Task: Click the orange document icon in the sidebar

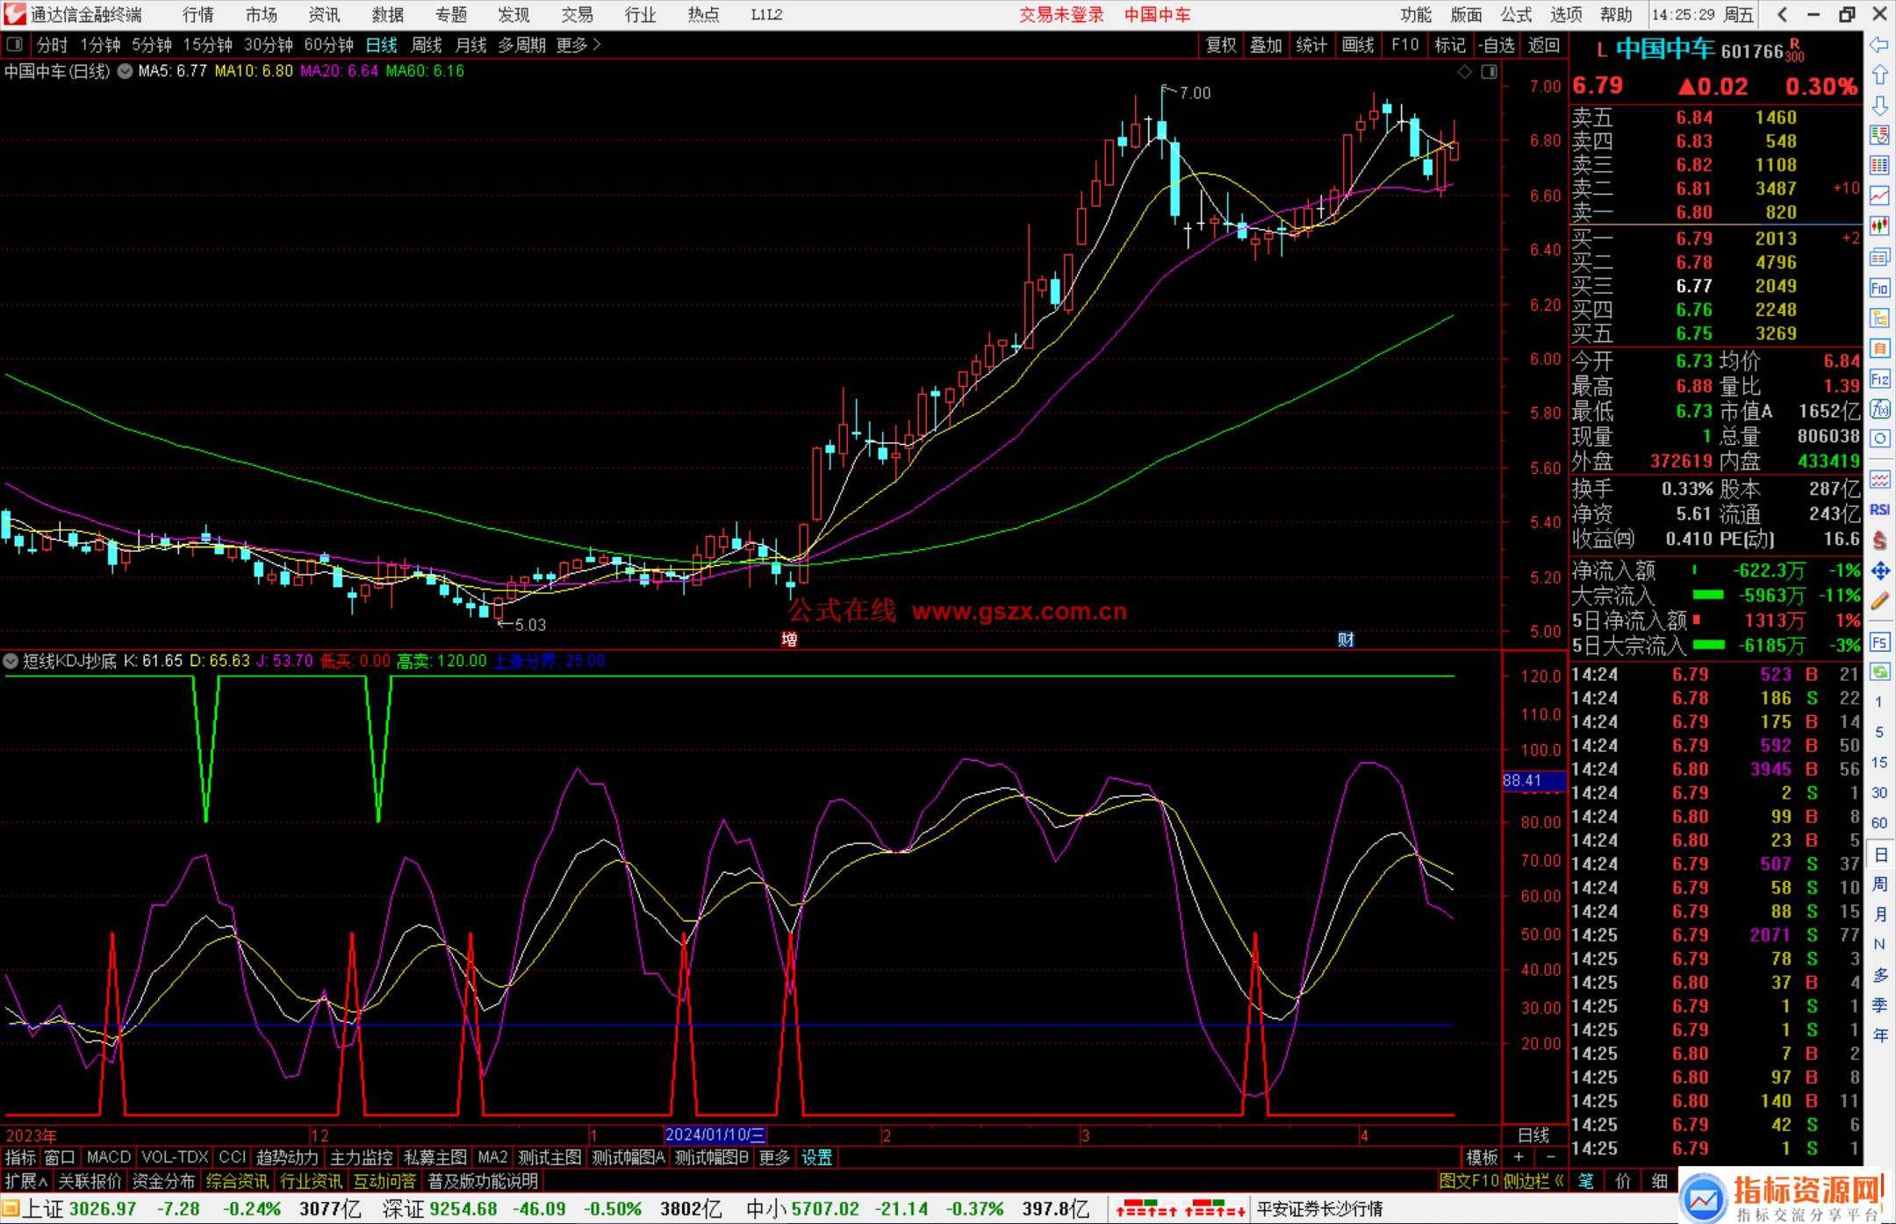Action: point(1879,348)
